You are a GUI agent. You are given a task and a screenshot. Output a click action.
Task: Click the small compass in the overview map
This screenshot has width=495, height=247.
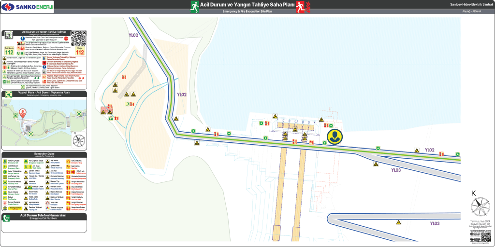tap(78, 140)
